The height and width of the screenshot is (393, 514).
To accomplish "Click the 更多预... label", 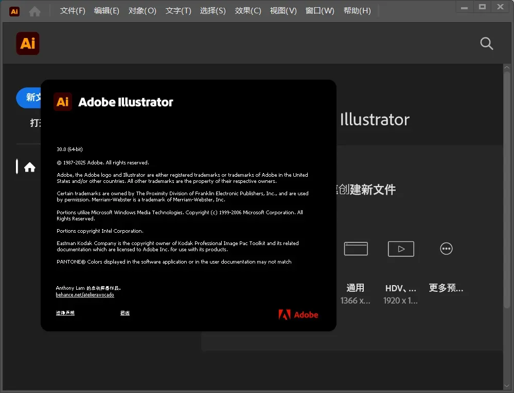I will [446, 288].
